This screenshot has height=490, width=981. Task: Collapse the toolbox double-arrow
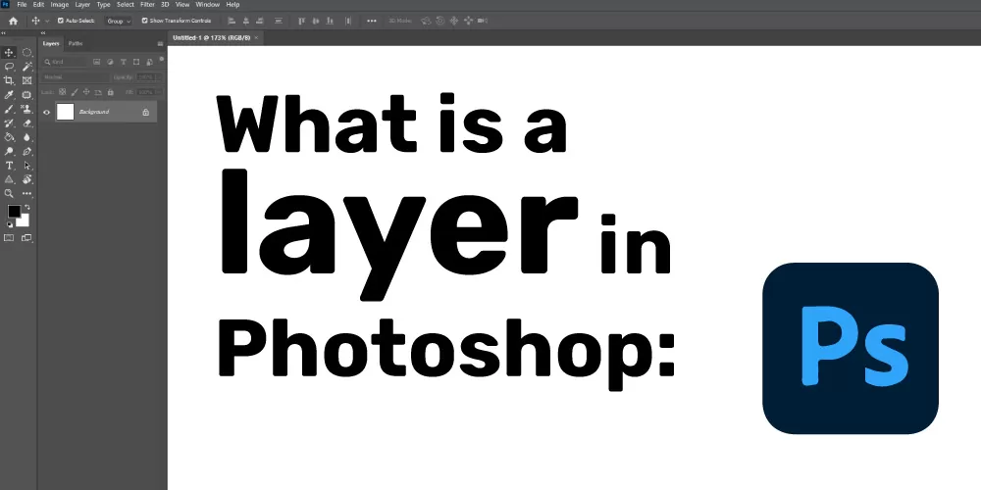(x=4, y=33)
